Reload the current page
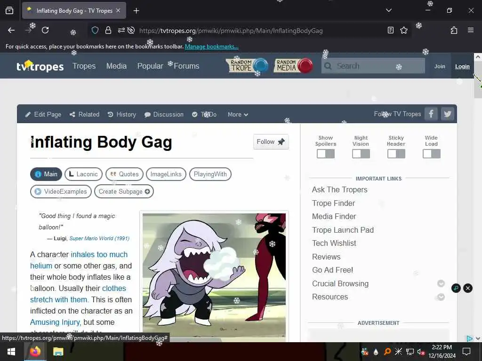 (x=45, y=30)
